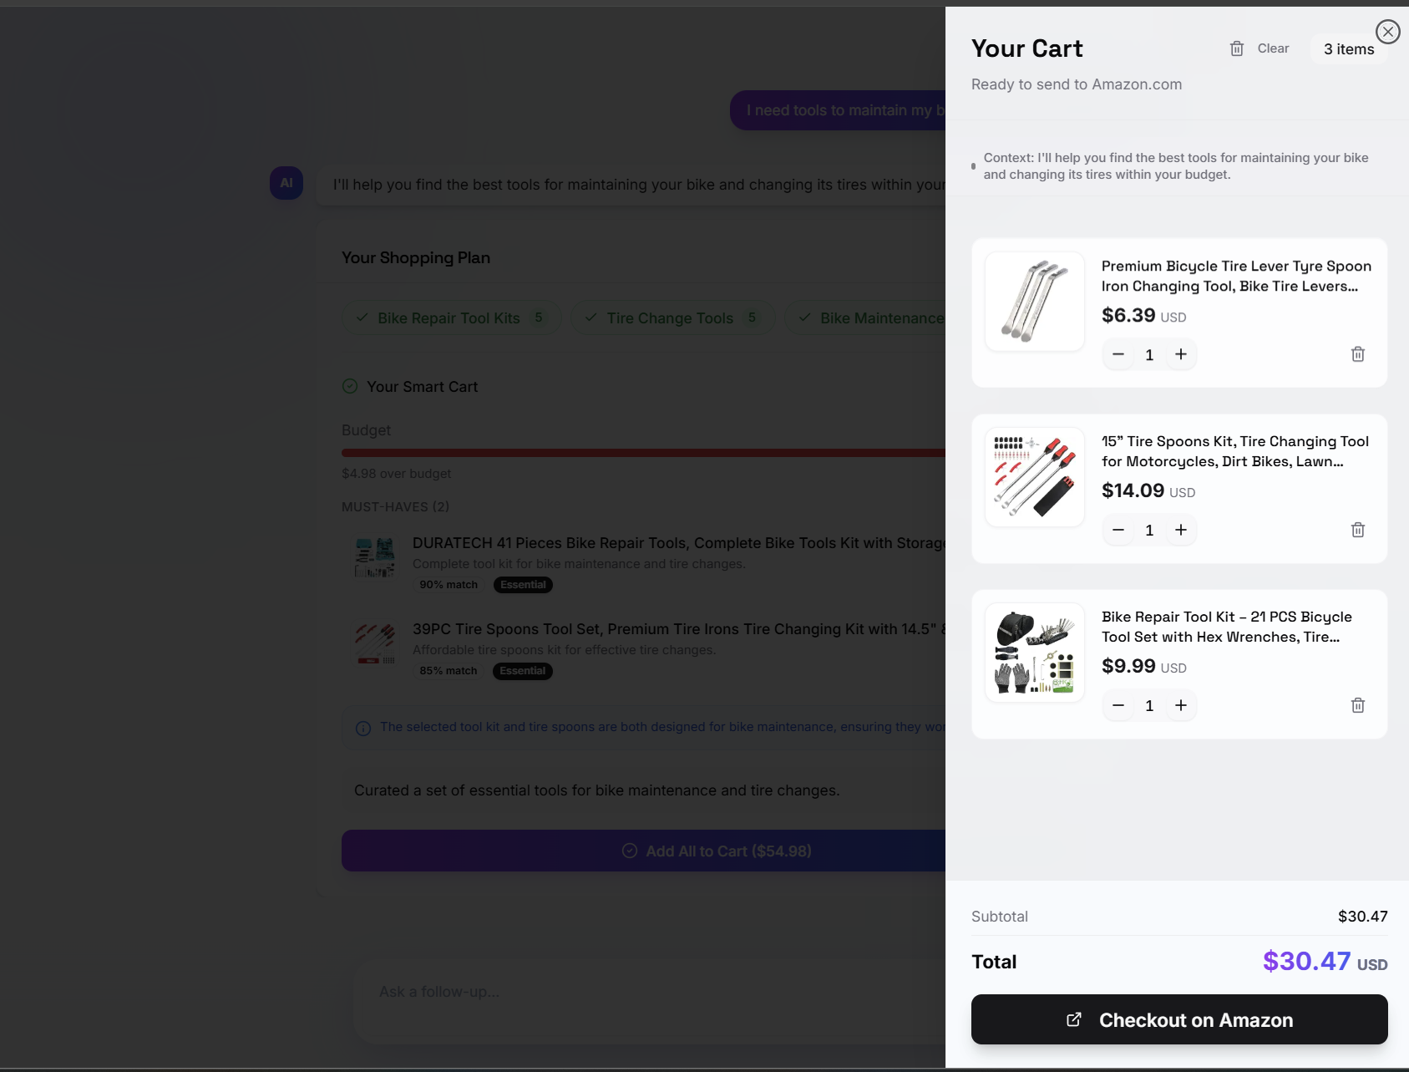Select the AI avatar in the chat
The image size is (1409, 1072).
[286, 183]
